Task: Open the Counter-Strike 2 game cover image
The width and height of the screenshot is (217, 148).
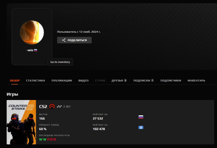Action: point(21,122)
